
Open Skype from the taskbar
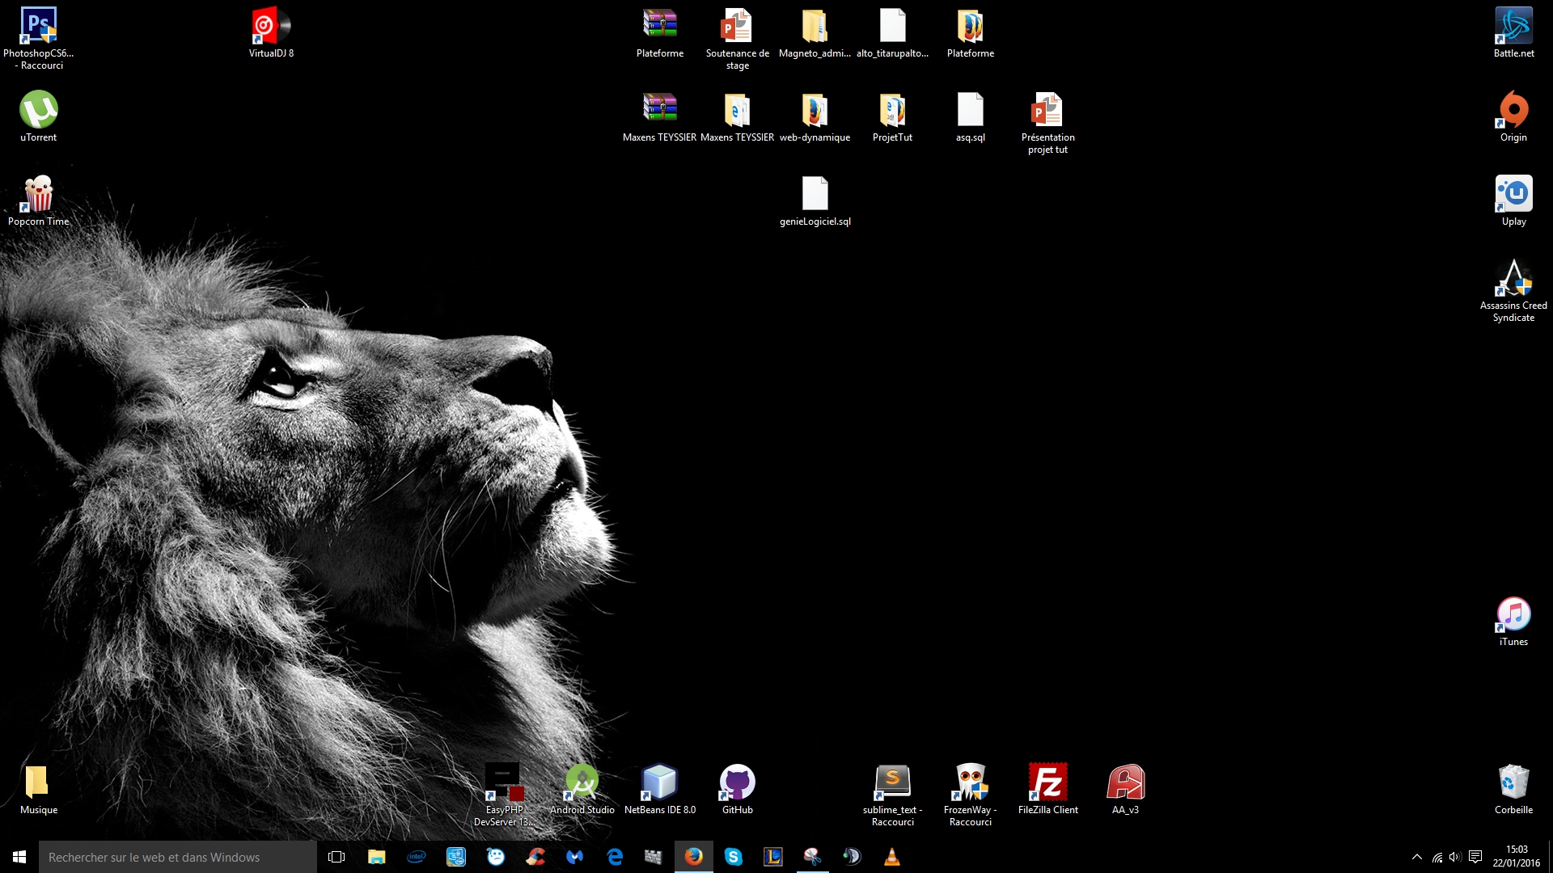pyautogui.click(x=733, y=857)
